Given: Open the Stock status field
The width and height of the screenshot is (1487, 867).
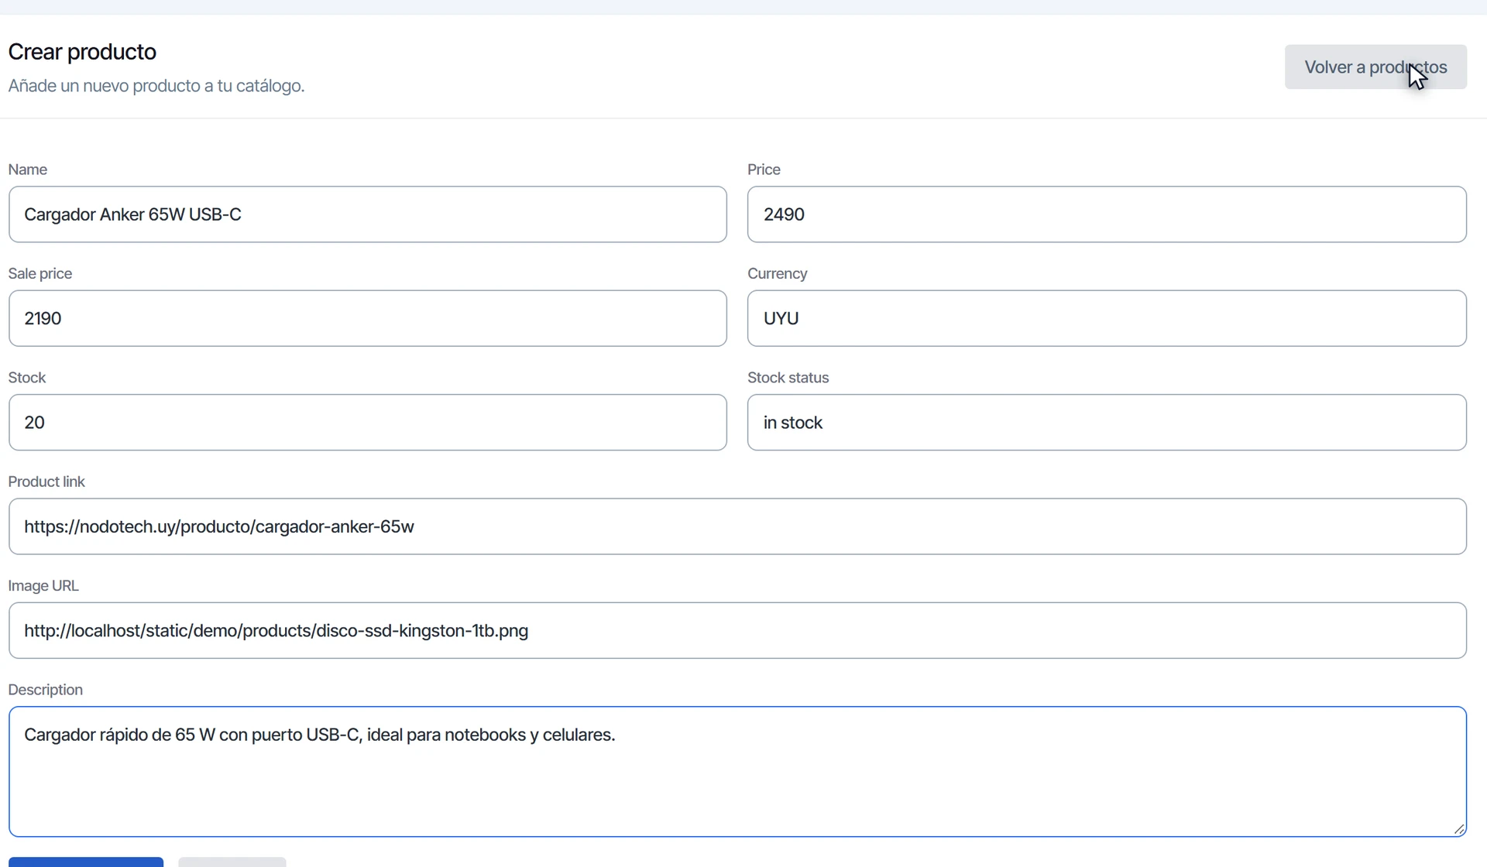Looking at the screenshot, I should coord(1107,423).
